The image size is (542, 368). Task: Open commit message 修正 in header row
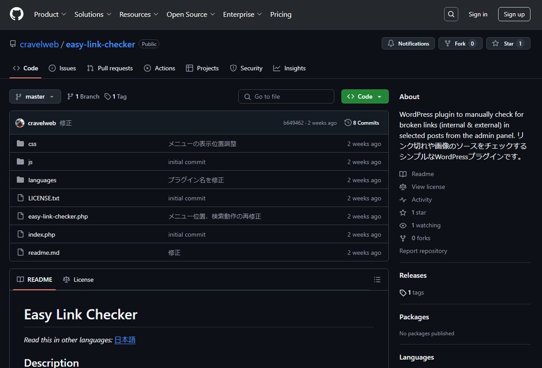66,123
